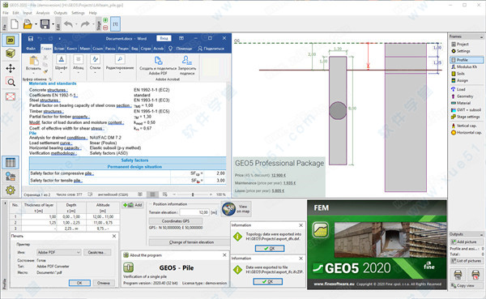Create a new GEO5 file
Screen dimensions: 486x299
point(15,23)
